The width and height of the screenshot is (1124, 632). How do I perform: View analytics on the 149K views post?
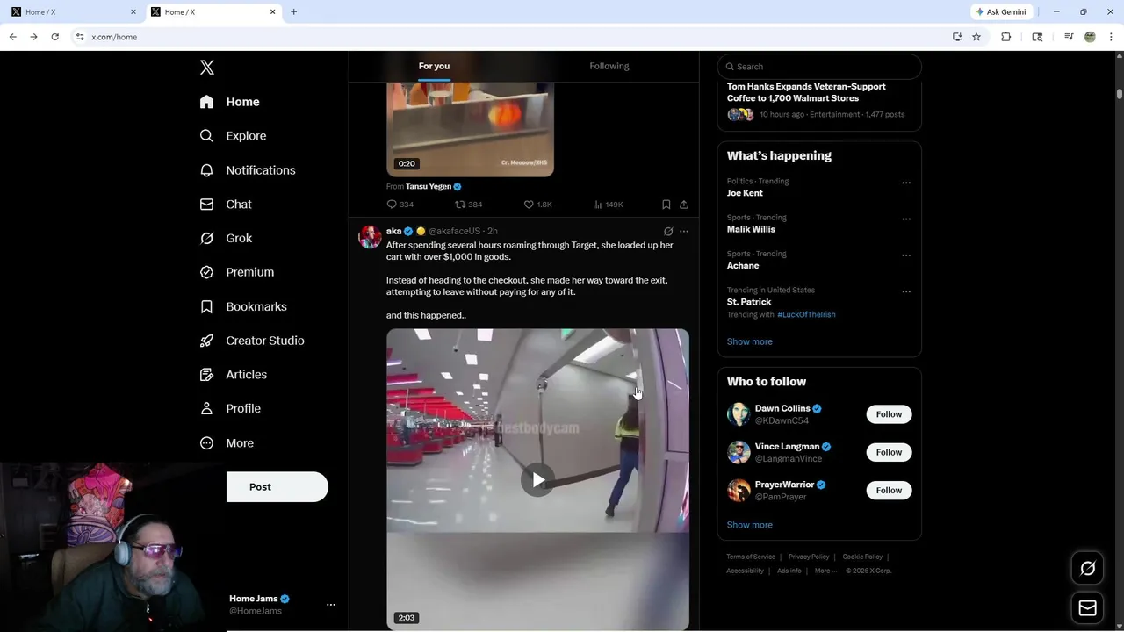pos(608,205)
